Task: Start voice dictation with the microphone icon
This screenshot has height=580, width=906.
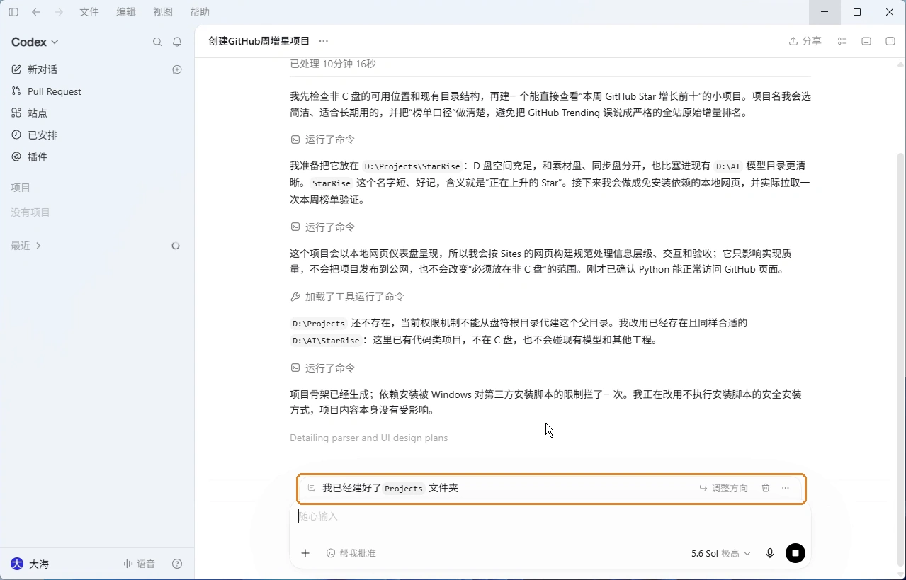Action: click(x=770, y=553)
